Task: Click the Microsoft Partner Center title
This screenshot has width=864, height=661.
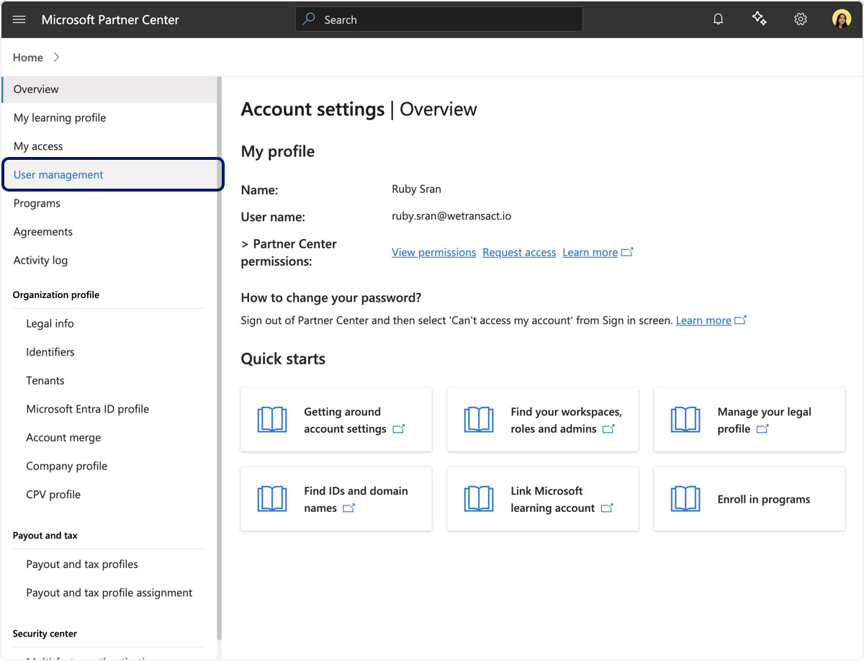Action: pyautogui.click(x=110, y=19)
